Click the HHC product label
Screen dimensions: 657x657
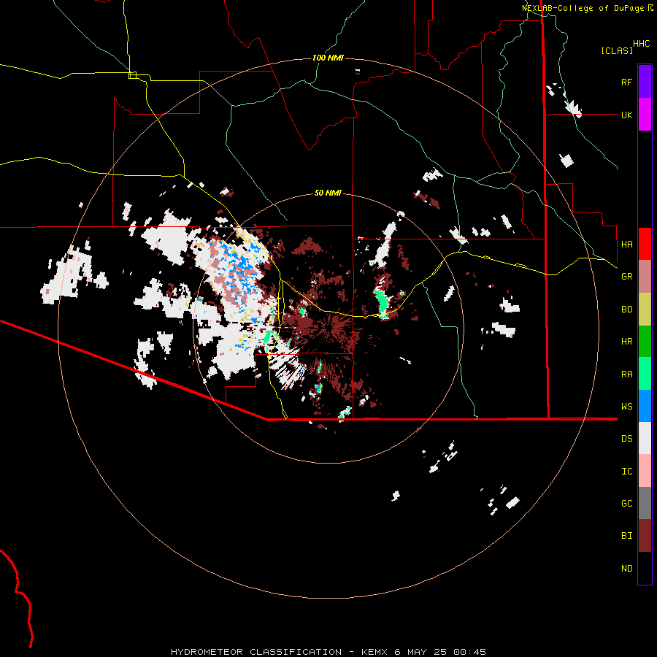click(641, 44)
